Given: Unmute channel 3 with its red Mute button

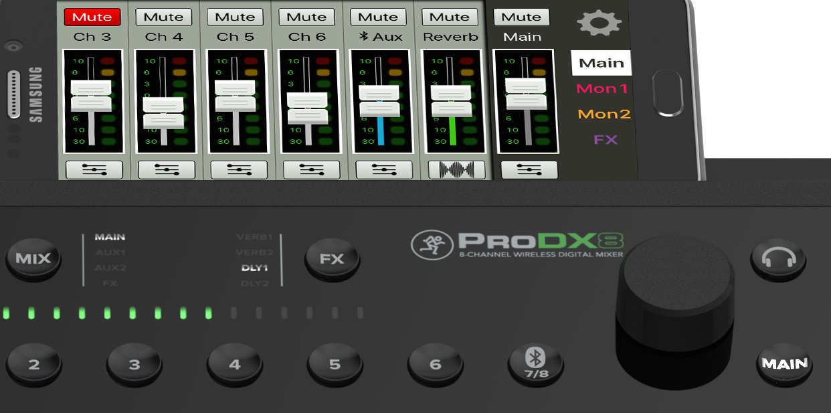Looking at the screenshot, I should pos(92,17).
